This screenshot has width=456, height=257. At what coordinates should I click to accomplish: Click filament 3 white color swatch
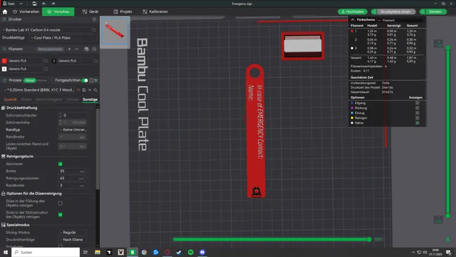(x=4, y=69)
